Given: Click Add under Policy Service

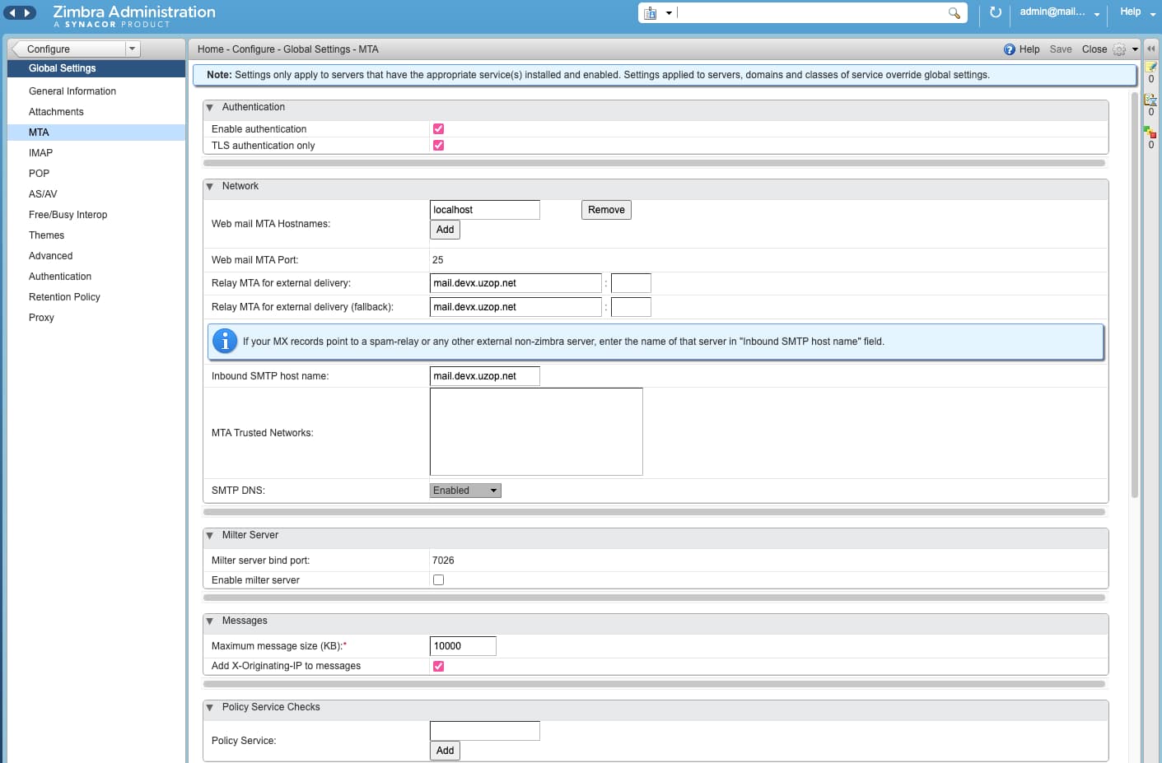Looking at the screenshot, I should click(445, 751).
